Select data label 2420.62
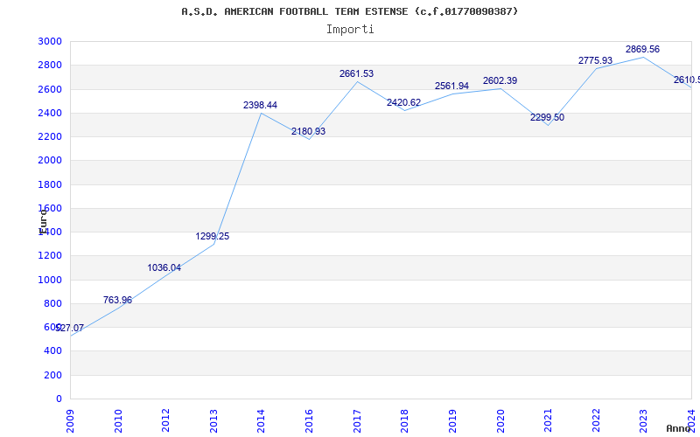The width and height of the screenshot is (700, 437). pos(403,103)
